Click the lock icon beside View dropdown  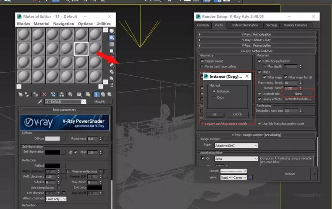click(x=250, y=177)
